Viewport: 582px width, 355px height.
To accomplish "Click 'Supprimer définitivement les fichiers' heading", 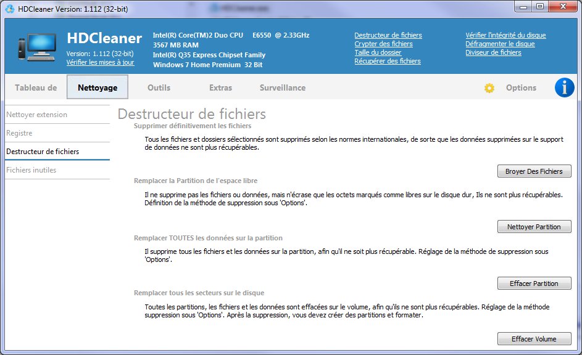I will (x=193, y=126).
